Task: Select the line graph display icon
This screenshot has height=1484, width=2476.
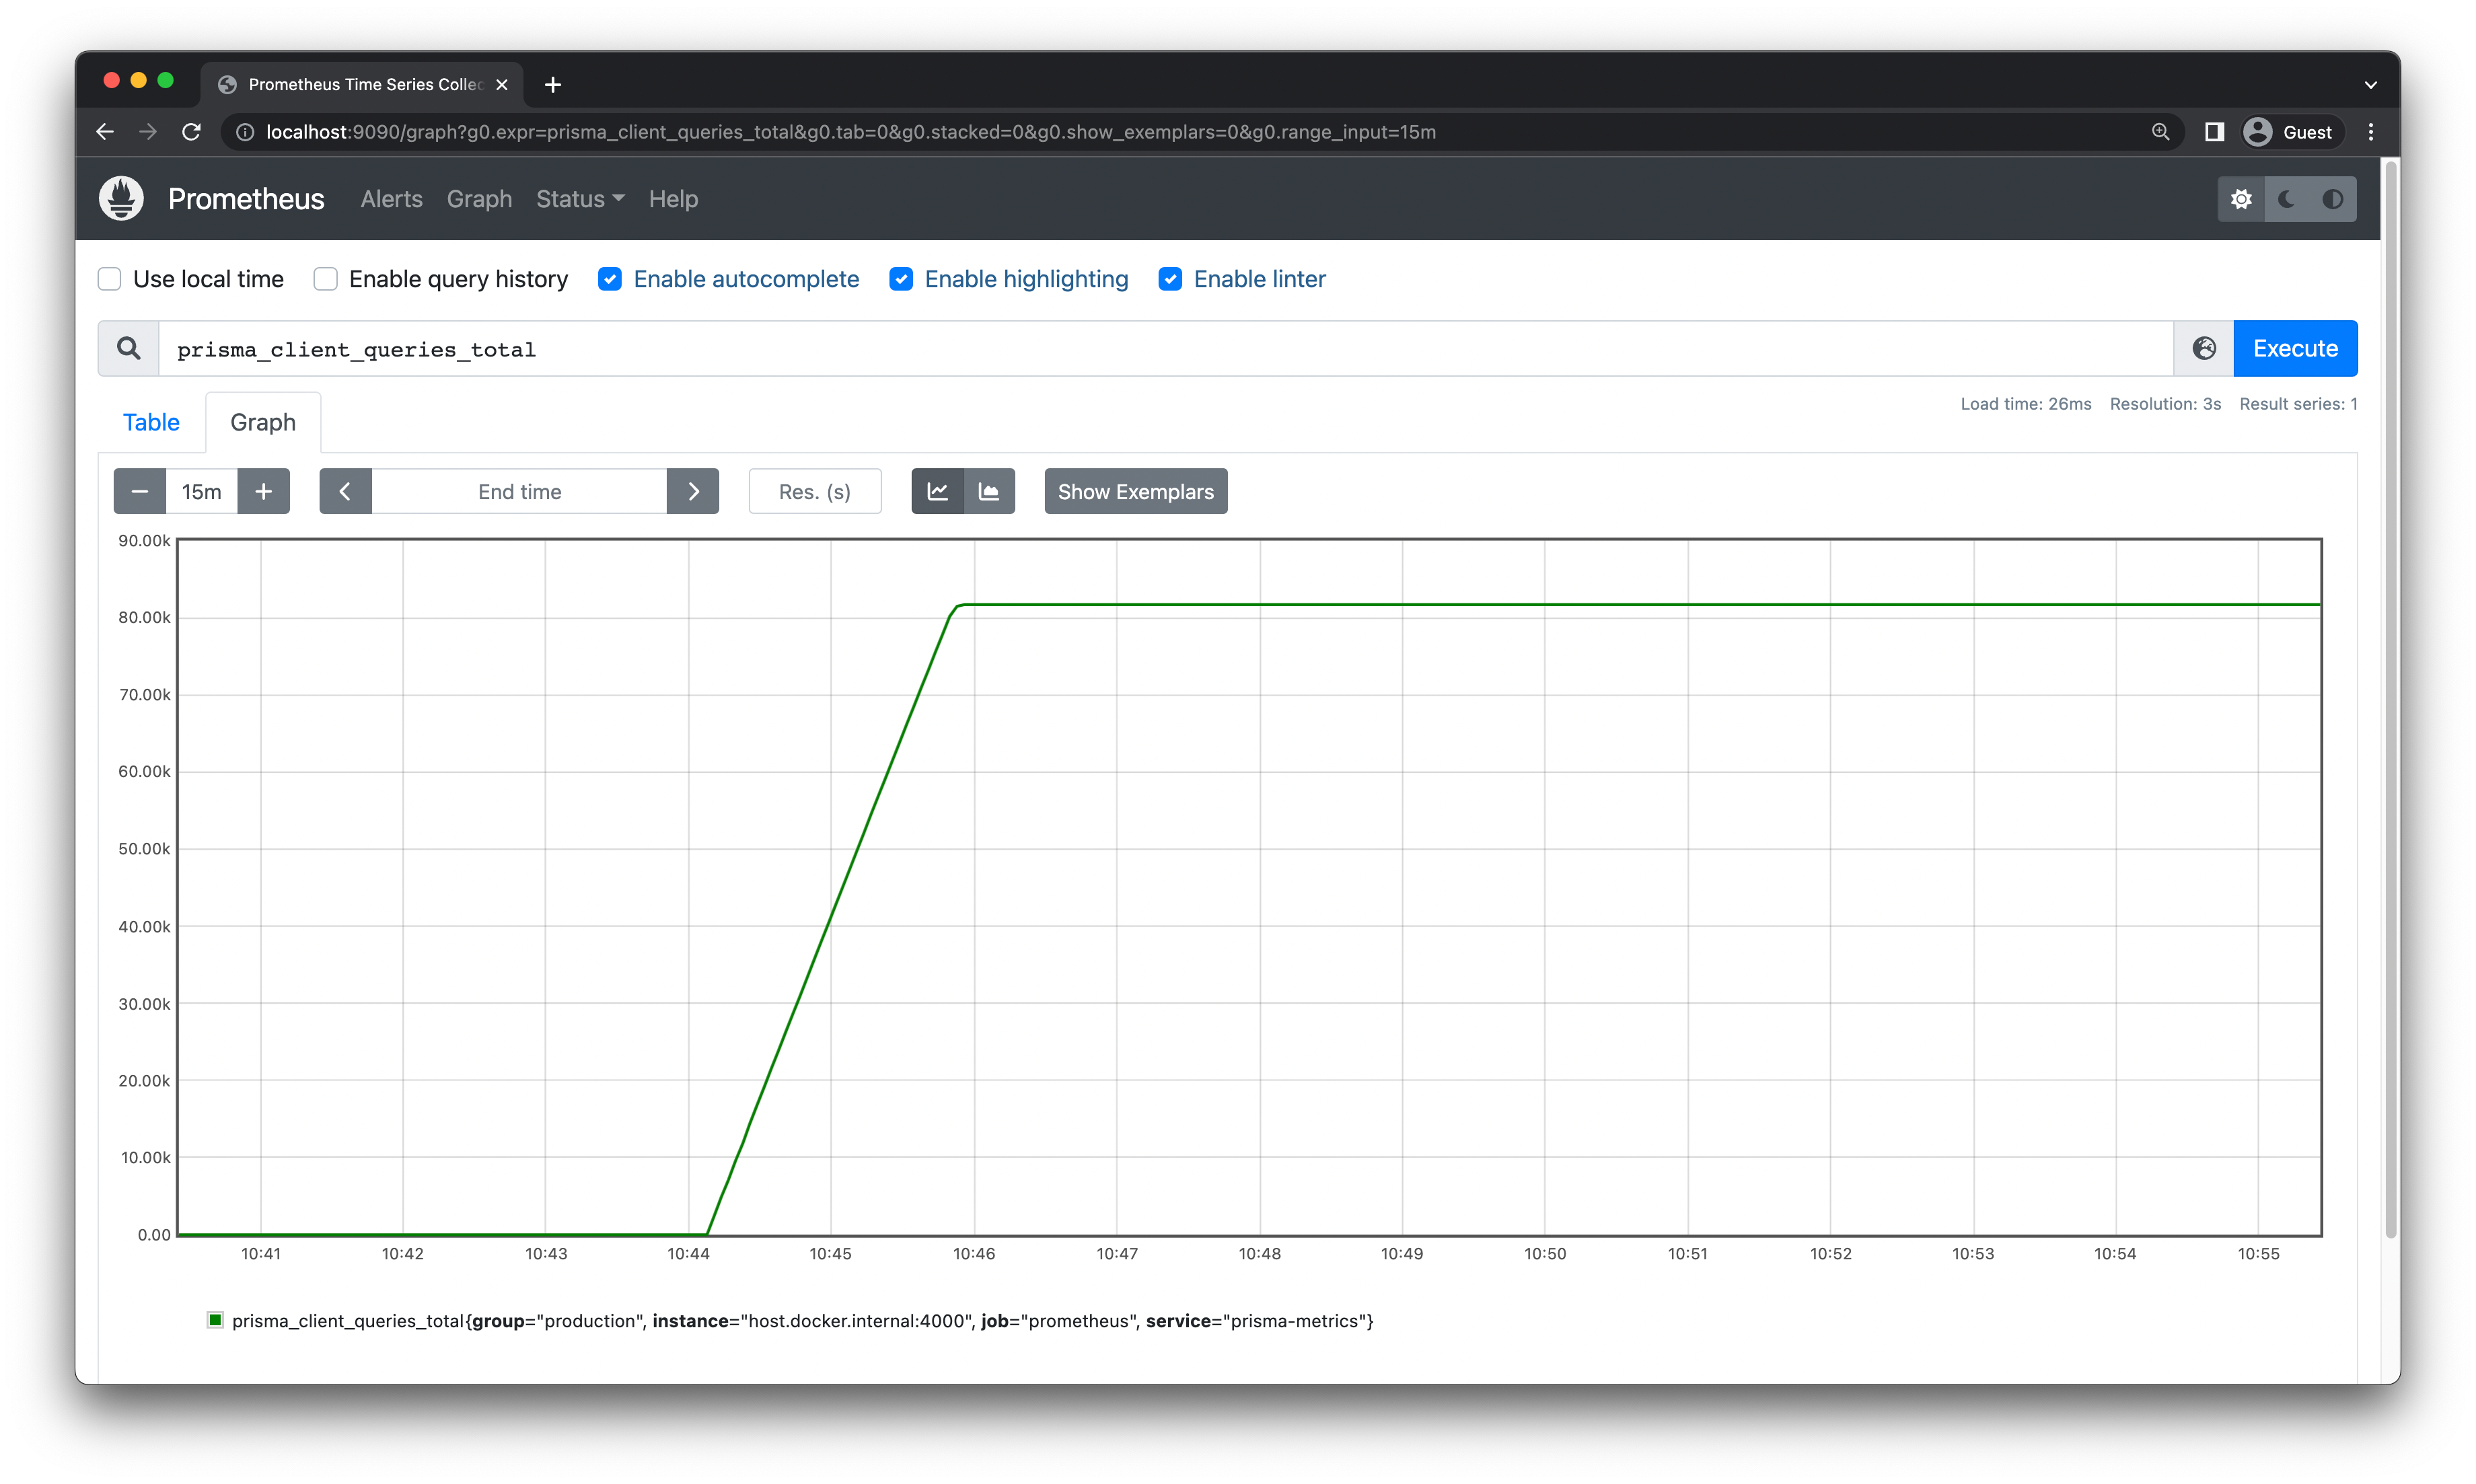Action: pos(937,491)
